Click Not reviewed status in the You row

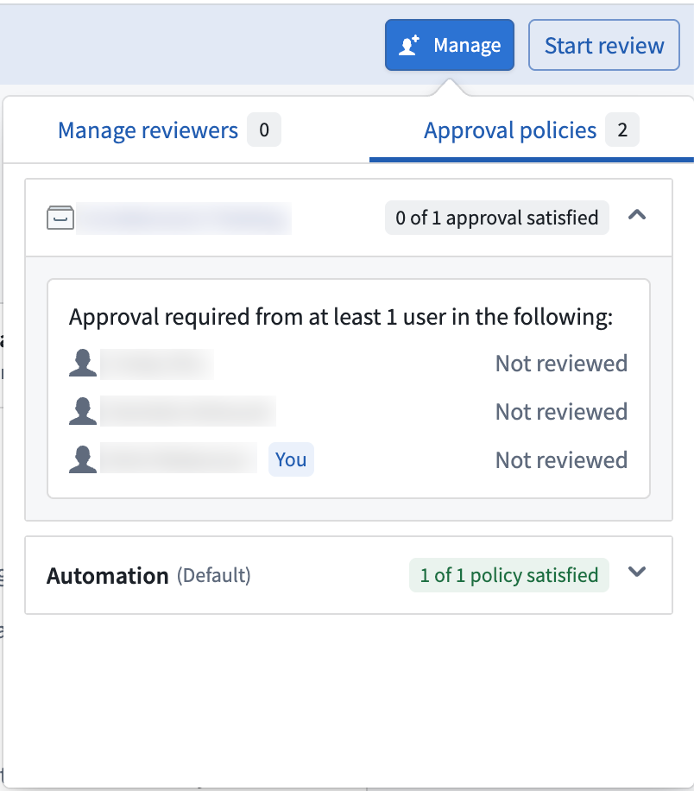coord(561,460)
